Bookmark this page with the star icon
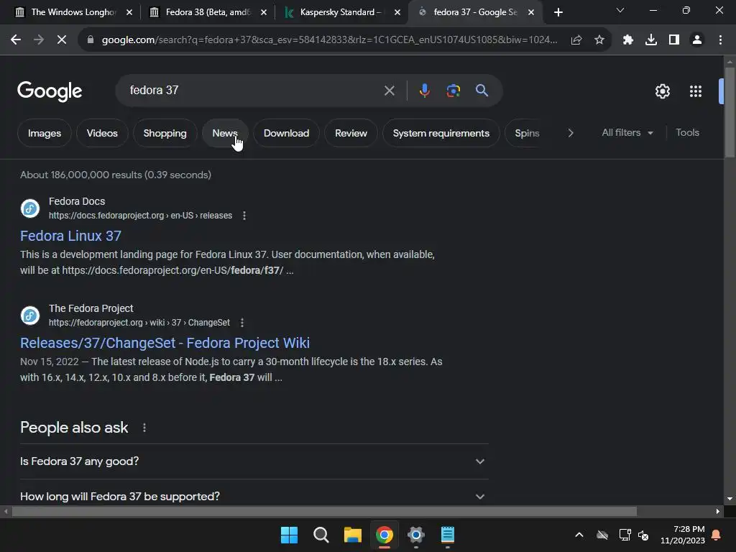Viewport: 736px width, 552px height. click(x=599, y=40)
